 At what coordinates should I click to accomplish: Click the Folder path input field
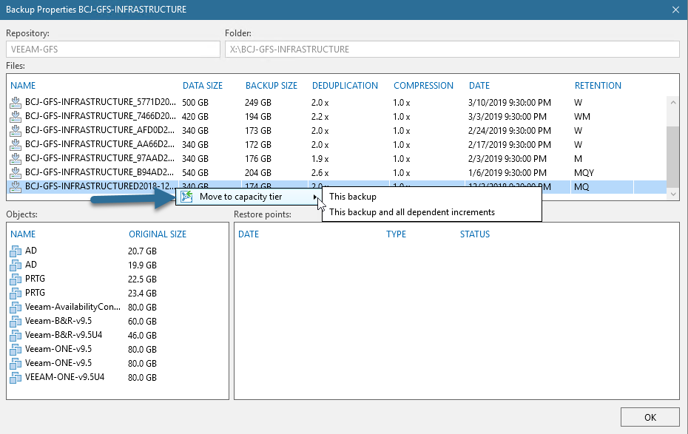(452, 49)
